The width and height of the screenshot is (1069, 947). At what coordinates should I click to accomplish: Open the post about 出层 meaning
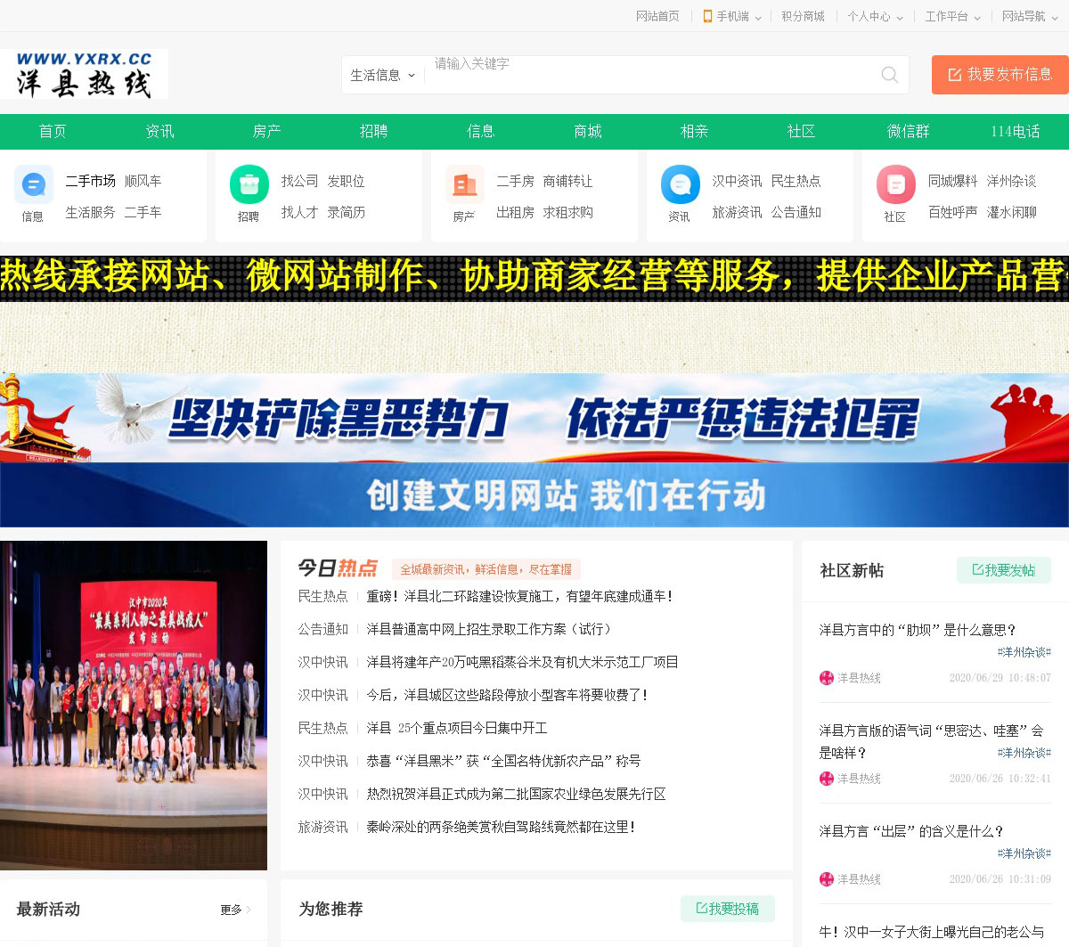click(911, 831)
